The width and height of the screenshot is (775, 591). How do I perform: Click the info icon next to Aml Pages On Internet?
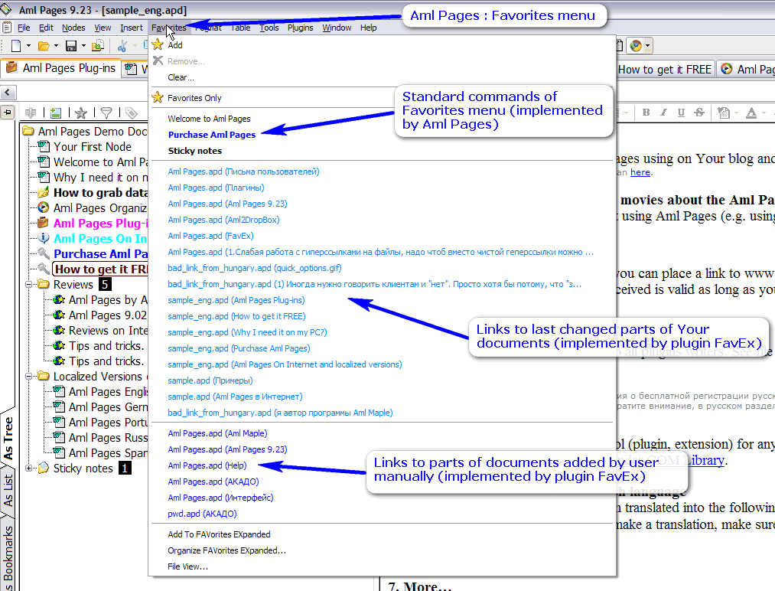[44, 238]
